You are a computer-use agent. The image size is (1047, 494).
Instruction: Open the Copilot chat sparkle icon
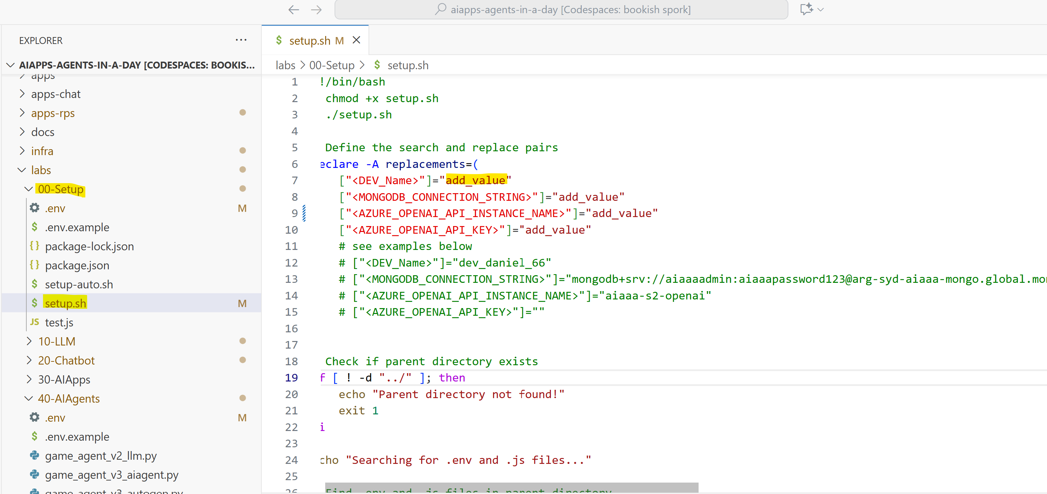(x=806, y=9)
